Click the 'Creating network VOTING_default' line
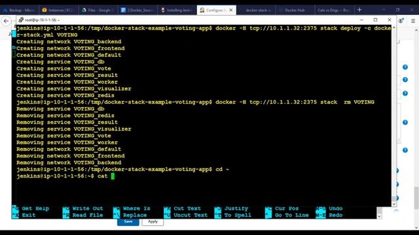419x235 pixels. click(x=69, y=55)
